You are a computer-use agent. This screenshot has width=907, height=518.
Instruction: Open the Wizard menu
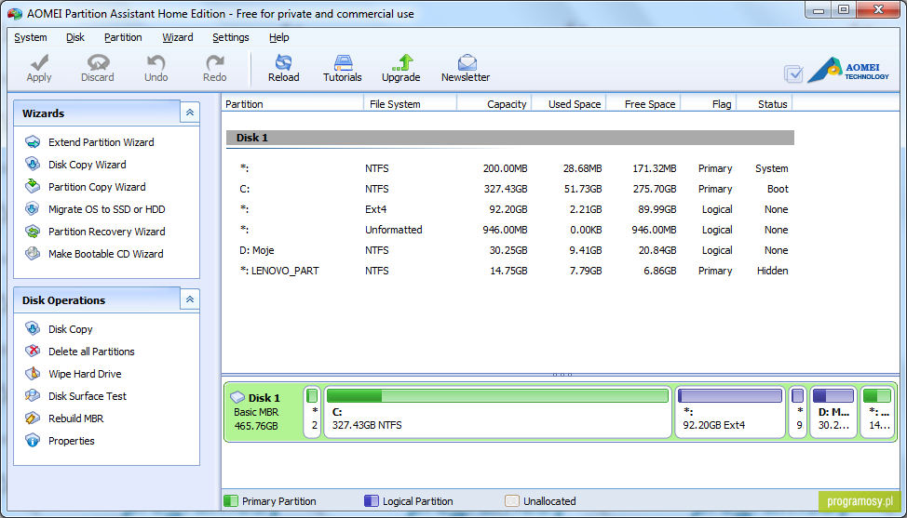tap(178, 37)
